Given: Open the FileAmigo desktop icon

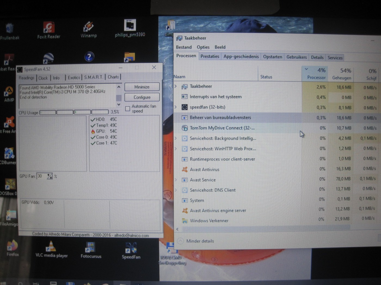Looking at the screenshot, I should point(10,218).
